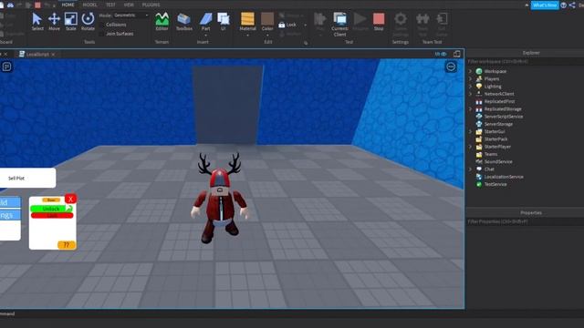Click the share icon top right
The width and height of the screenshot is (584, 328).
click(572, 5)
